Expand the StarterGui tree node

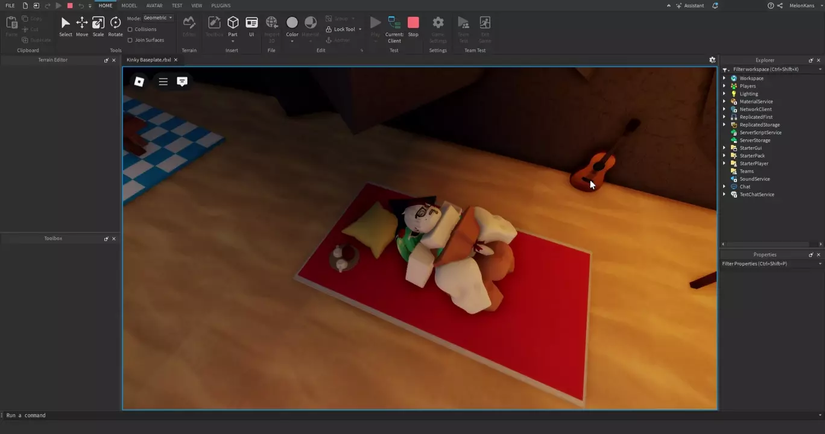click(724, 148)
